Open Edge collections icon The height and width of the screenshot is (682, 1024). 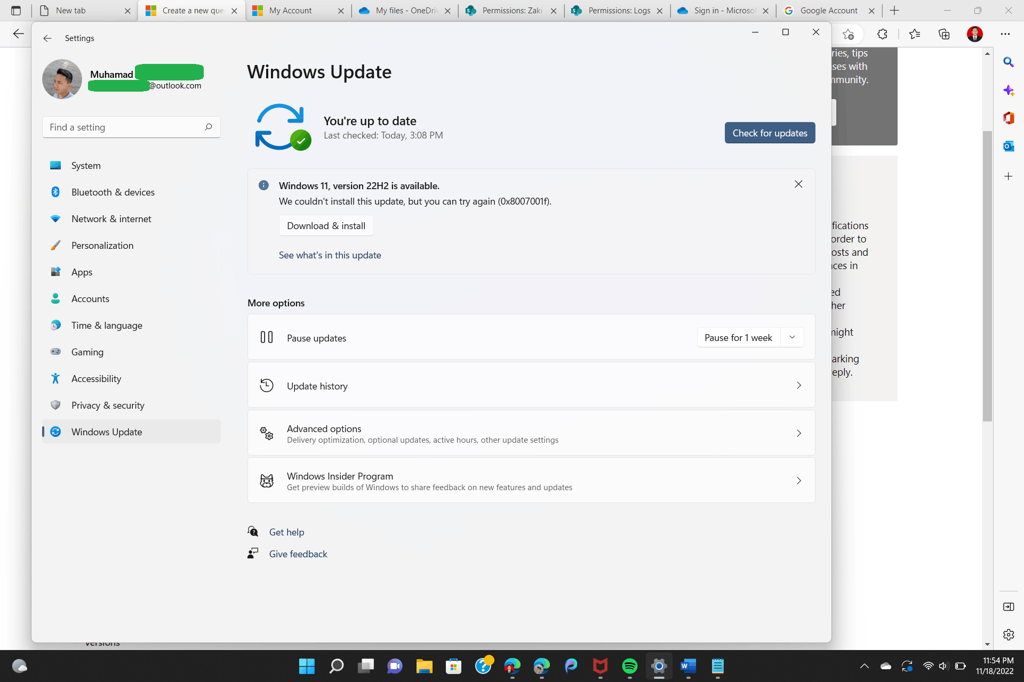(944, 34)
